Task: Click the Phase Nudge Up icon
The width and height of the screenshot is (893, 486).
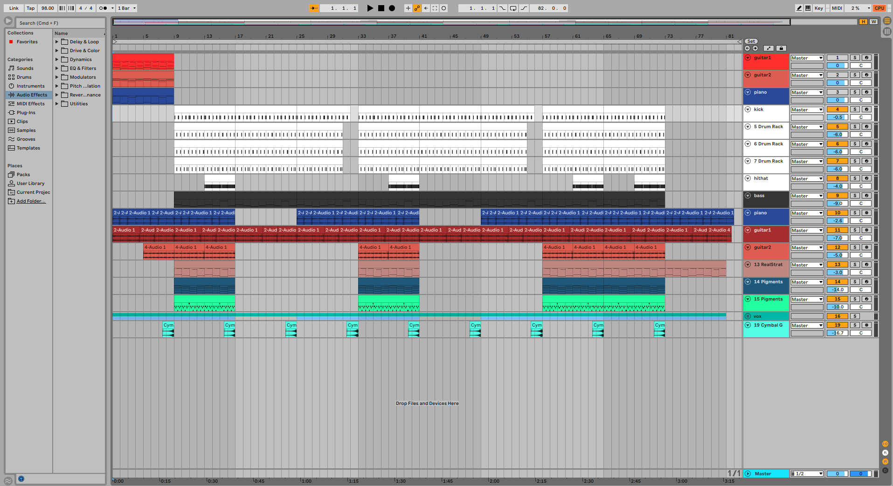Action: 71,8
